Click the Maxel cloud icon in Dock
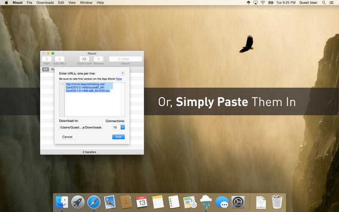This screenshot has width=339, height=212. 206,202
